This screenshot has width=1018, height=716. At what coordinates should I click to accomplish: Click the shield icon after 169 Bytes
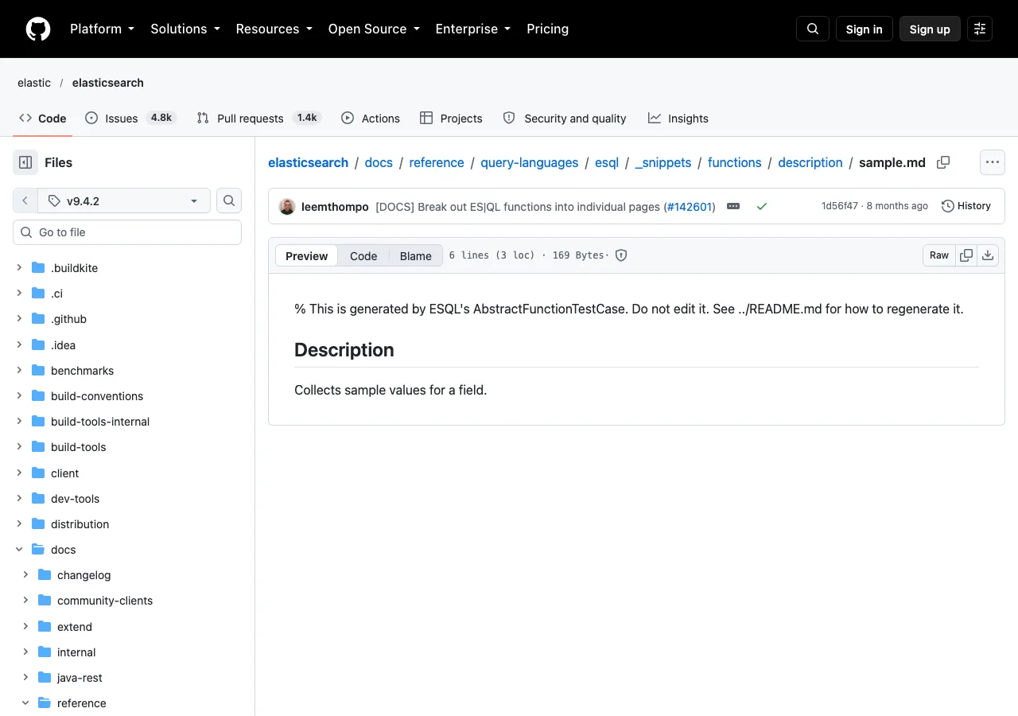point(622,255)
